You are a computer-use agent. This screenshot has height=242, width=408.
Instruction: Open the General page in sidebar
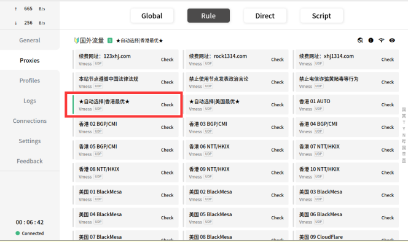[29, 41]
